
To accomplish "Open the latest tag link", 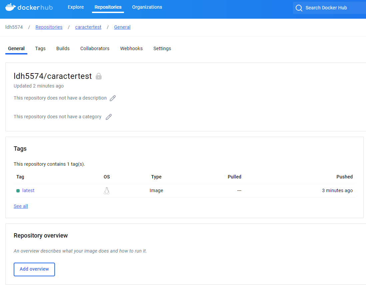I will point(28,190).
